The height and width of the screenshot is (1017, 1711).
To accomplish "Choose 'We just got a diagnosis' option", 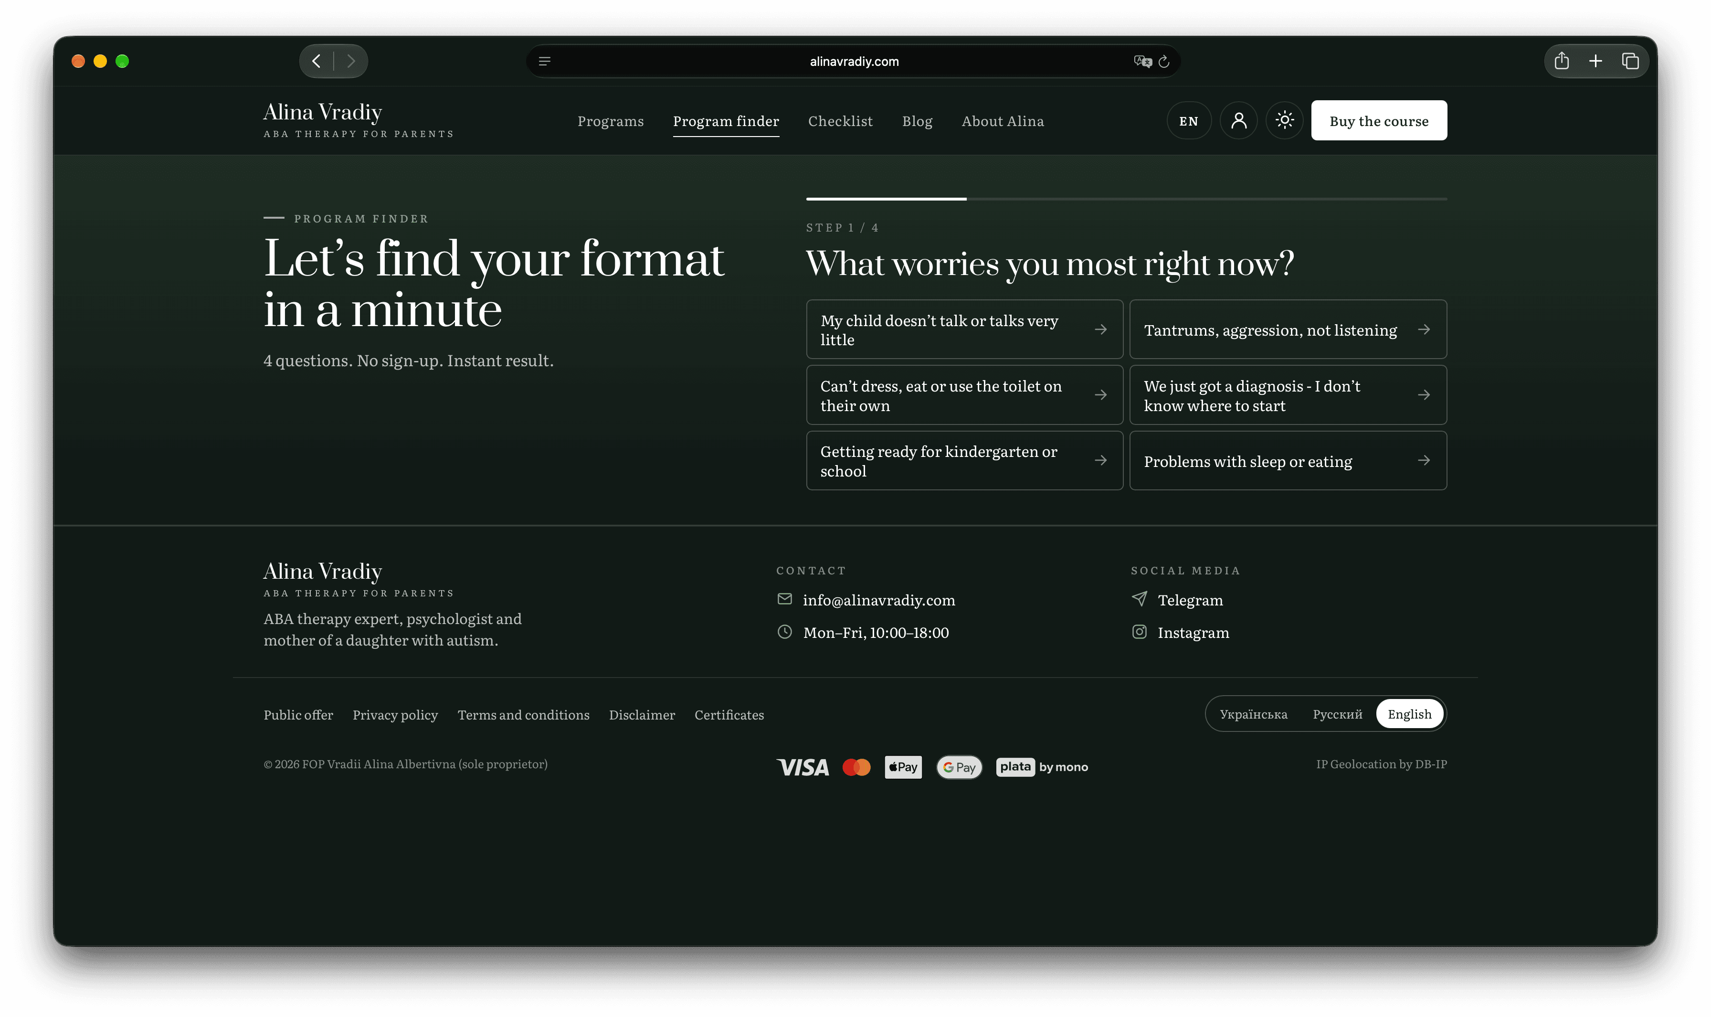I will (x=1288, y=395).
